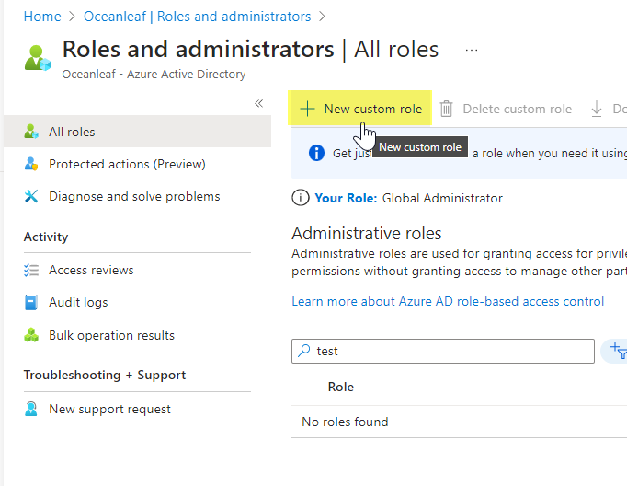
Task: Open the ellipsis more options menu
Action: (x=472, y=50)
